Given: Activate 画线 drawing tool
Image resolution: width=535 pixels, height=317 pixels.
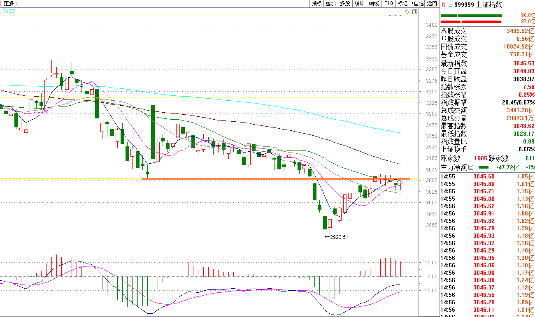Looking at the screenshot, I should point(374,3).
